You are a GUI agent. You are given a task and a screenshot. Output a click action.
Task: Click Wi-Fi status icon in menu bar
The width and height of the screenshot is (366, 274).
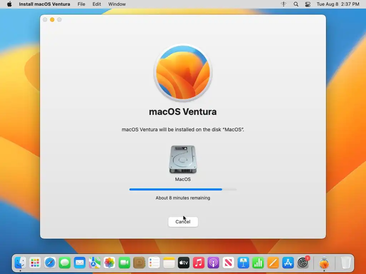[283, 4]
